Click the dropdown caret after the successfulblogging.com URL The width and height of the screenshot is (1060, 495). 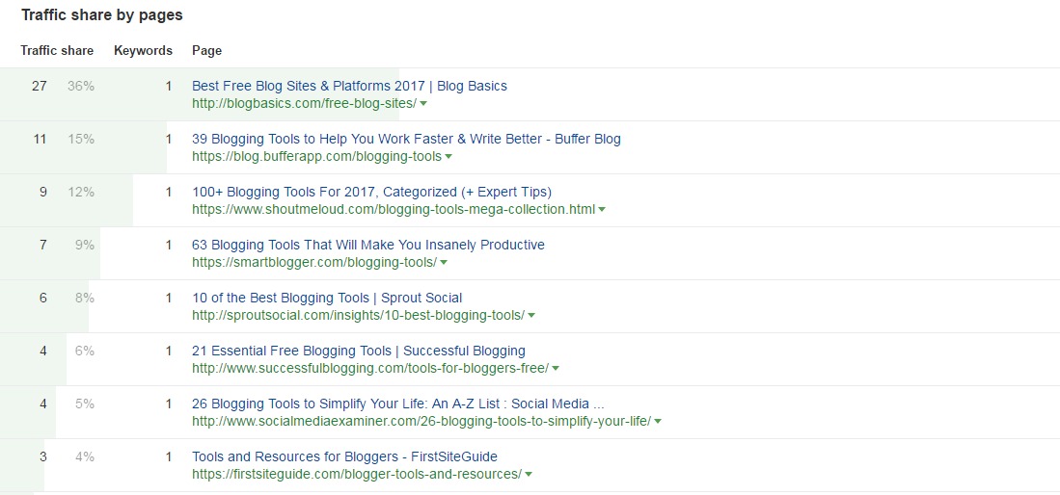click(555, 369)
